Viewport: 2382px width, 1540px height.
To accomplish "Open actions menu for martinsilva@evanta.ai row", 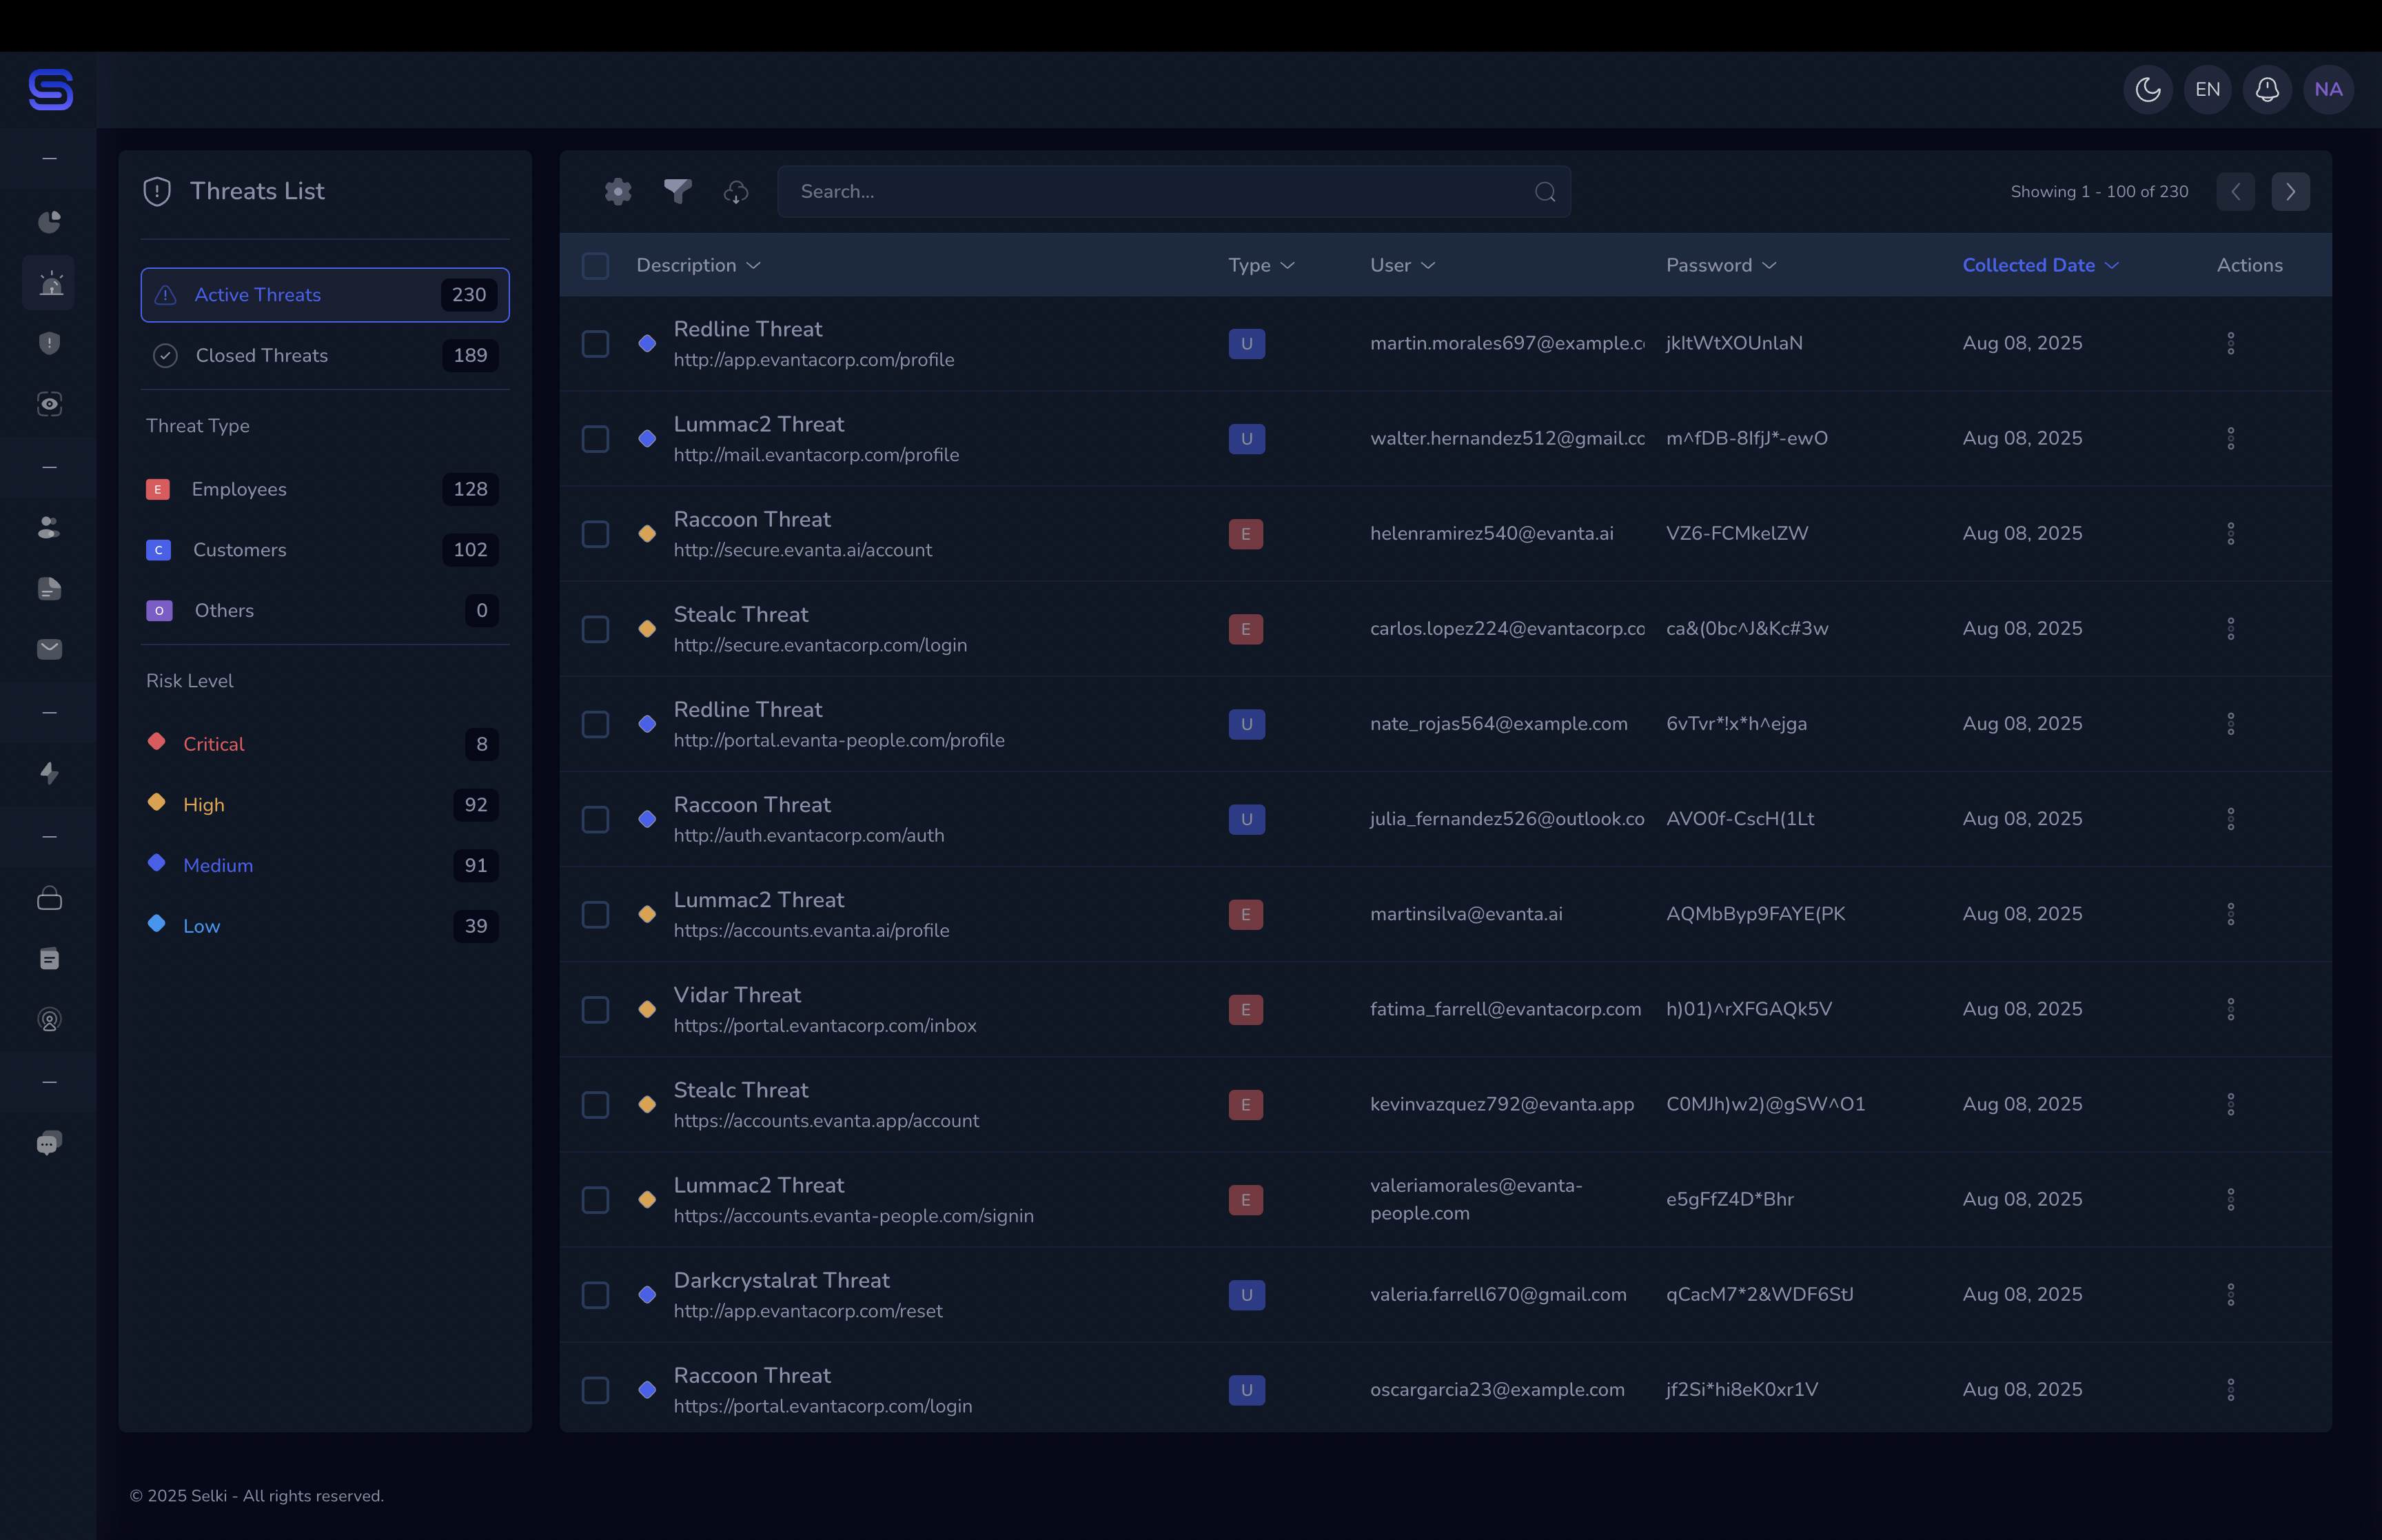I will [x=2230, y=914].
